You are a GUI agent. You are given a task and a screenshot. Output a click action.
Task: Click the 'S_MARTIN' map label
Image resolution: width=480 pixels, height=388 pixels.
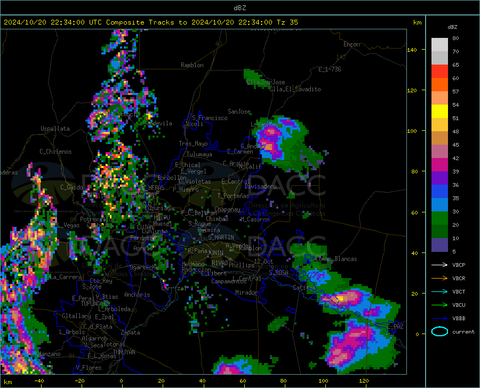click(221, 237)
